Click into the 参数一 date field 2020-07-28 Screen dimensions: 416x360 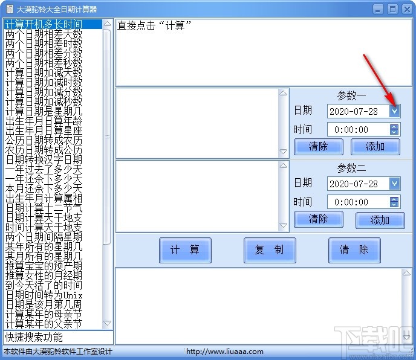(x=359, y=111)
